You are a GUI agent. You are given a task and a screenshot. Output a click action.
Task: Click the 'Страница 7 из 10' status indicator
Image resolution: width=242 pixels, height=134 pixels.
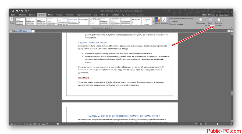tap(16, 124)
